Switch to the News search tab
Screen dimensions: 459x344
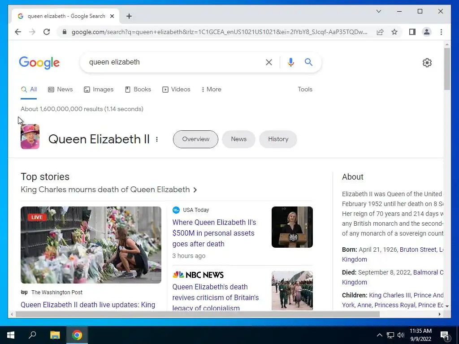pos(61,89)
